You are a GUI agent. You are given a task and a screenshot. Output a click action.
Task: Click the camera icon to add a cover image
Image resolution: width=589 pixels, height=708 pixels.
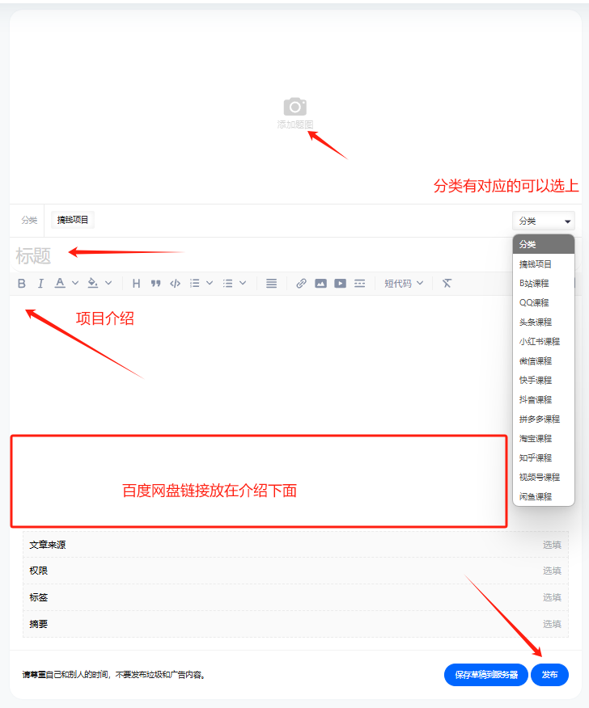click(294, 107)
